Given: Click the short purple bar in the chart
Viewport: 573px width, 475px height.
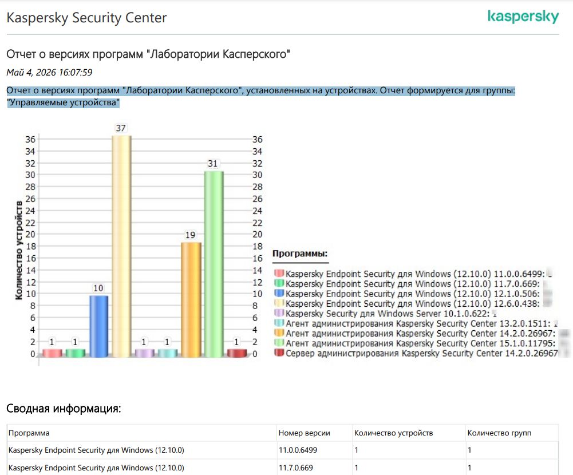Looking at the screenshot, I should coord(145,353).
